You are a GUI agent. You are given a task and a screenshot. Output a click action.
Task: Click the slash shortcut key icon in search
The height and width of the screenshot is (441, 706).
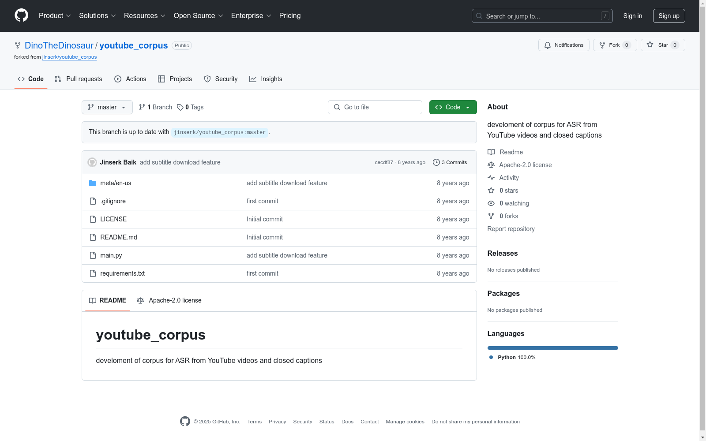(605, 16)
